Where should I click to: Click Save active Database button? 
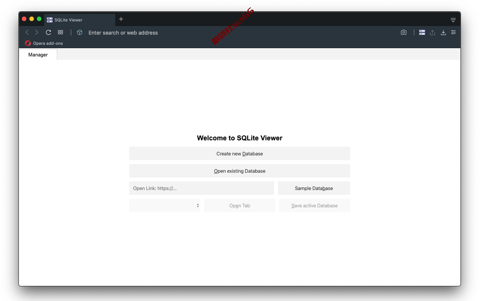[314, 205]
